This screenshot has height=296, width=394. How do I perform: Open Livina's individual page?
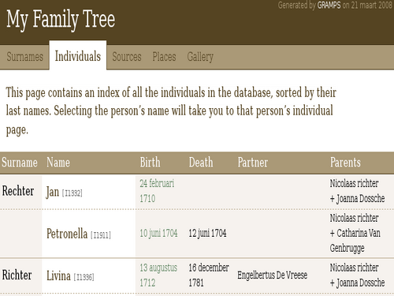58,275
